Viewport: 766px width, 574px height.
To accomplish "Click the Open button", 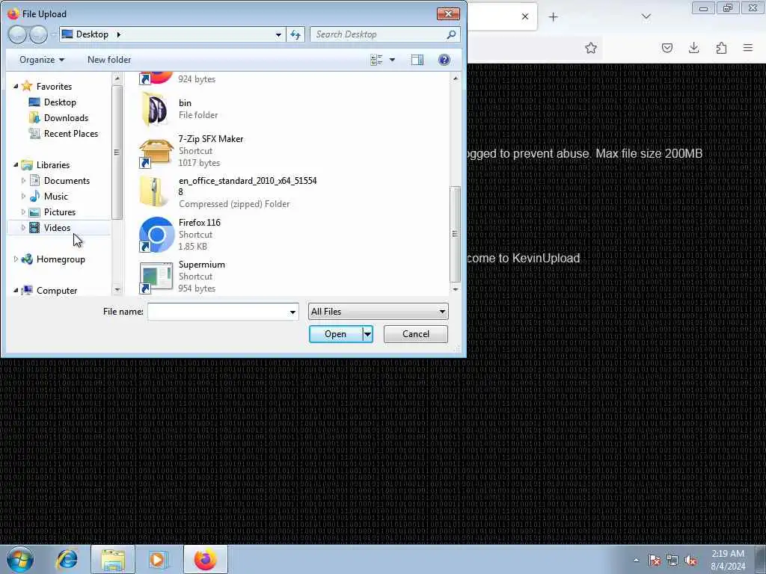I will click(336, 334).
